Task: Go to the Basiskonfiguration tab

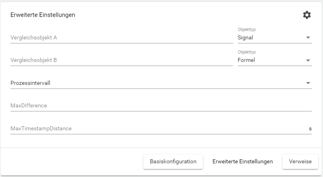Action: [173, 161]
